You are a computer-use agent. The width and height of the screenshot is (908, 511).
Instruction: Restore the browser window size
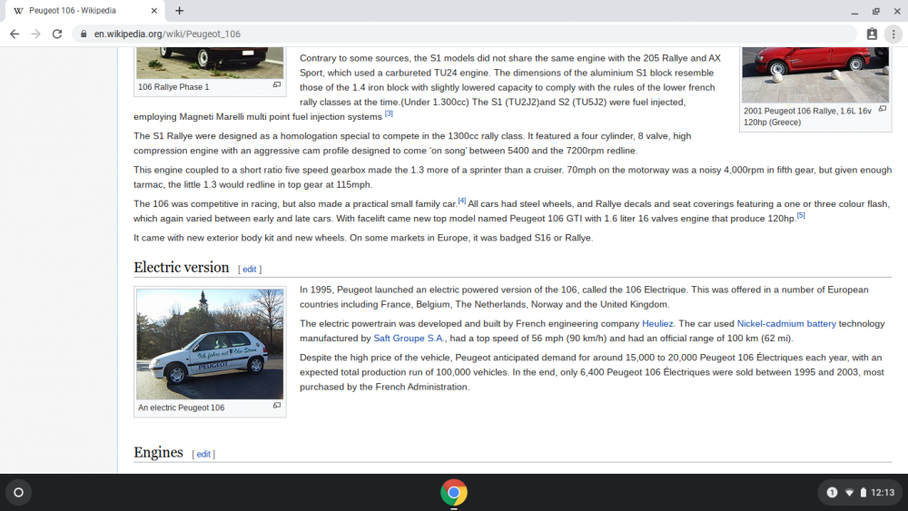[x=876, y=11]
